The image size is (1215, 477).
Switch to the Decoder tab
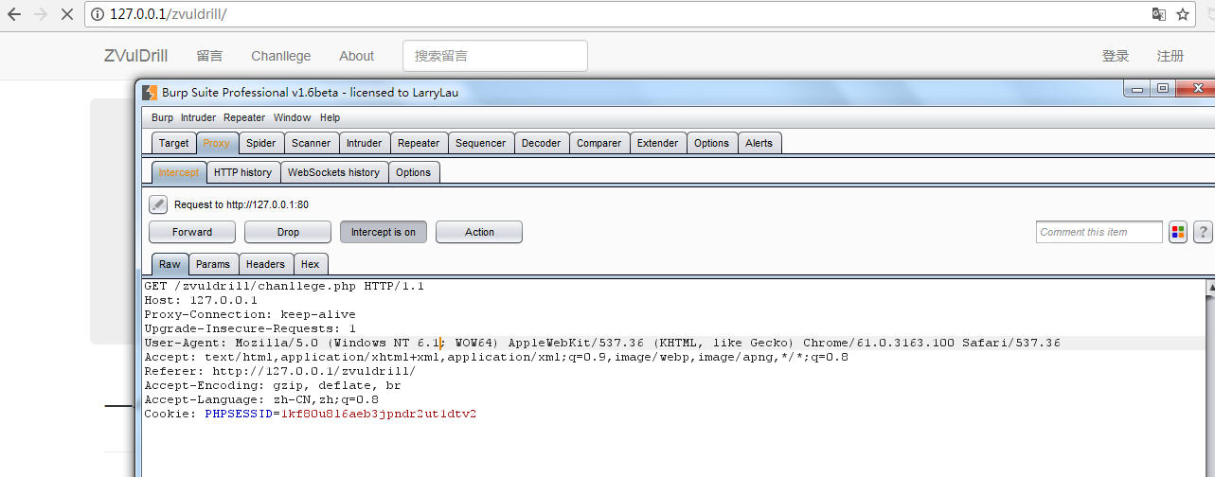[x=541, y=143]
